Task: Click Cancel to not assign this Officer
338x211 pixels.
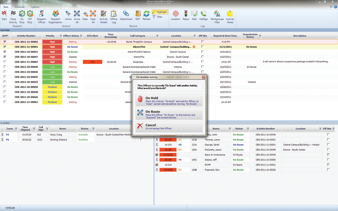Action: coord(169,126)
